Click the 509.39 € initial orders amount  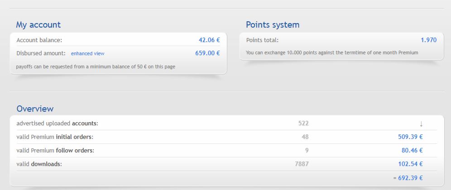pyautogui.click(x=408, y=137)
